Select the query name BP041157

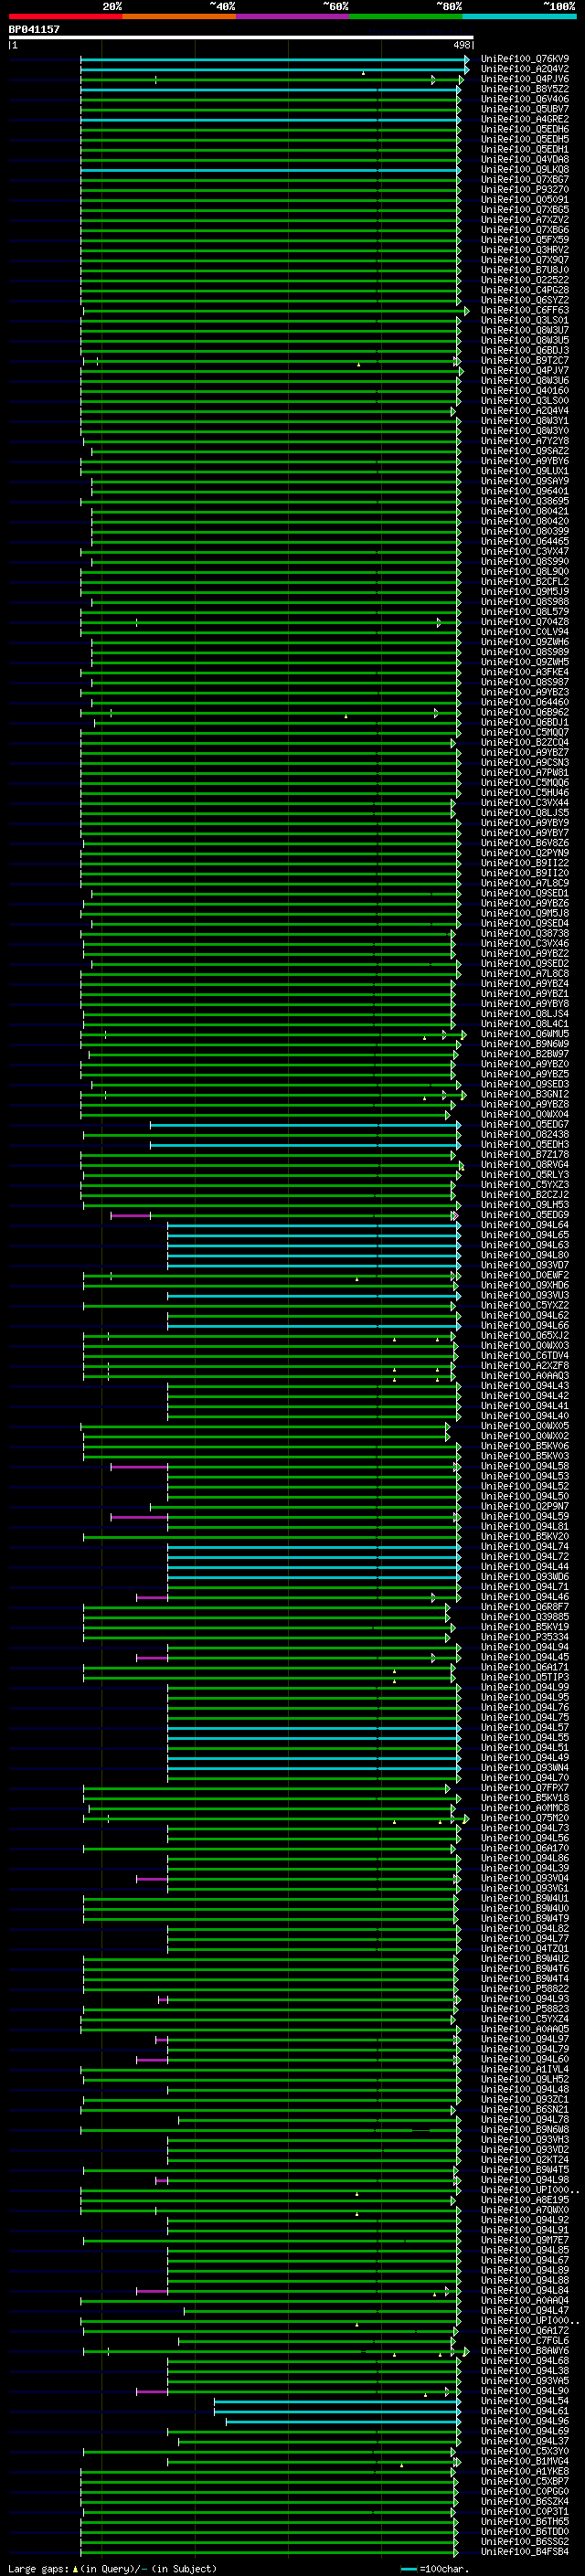click(34, 30)
